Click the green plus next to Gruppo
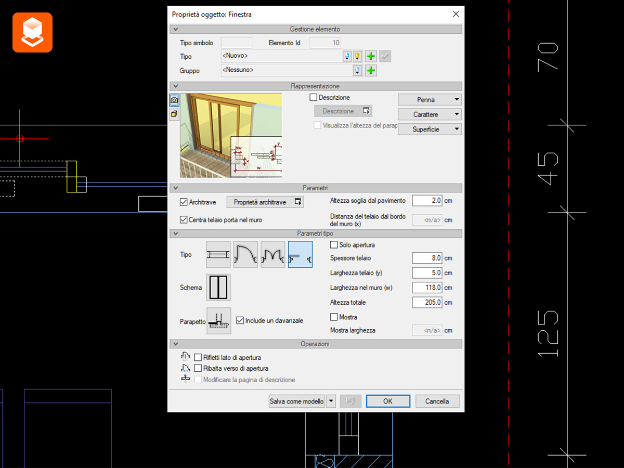 (x=370, y=70)
